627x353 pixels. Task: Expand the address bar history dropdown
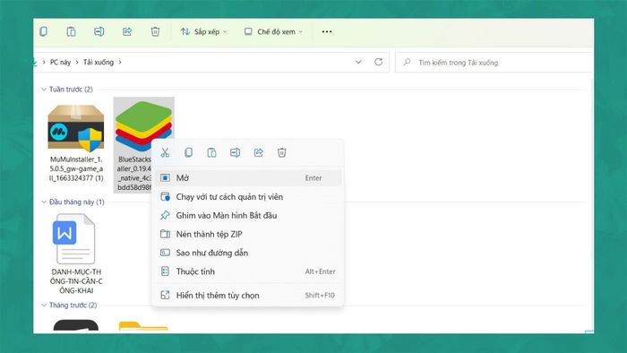coord(358,62)
